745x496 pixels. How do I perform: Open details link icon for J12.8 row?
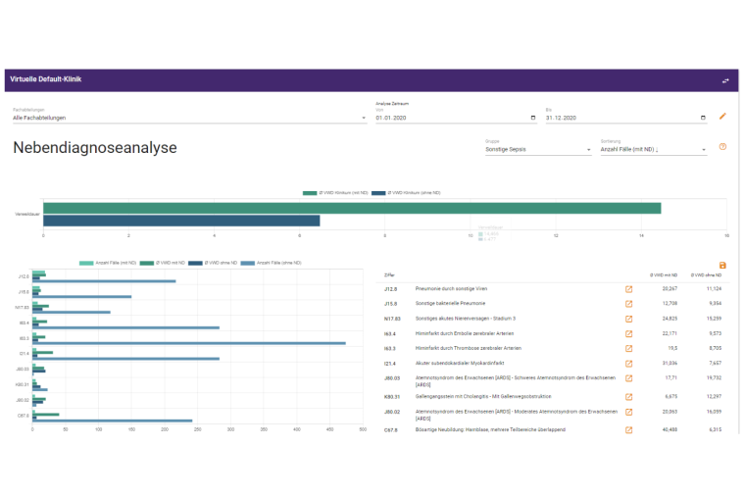coord(628,289)
